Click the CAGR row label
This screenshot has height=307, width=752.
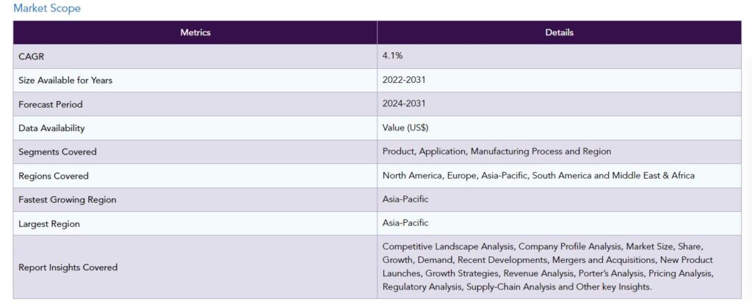click(x=32, y=56)
